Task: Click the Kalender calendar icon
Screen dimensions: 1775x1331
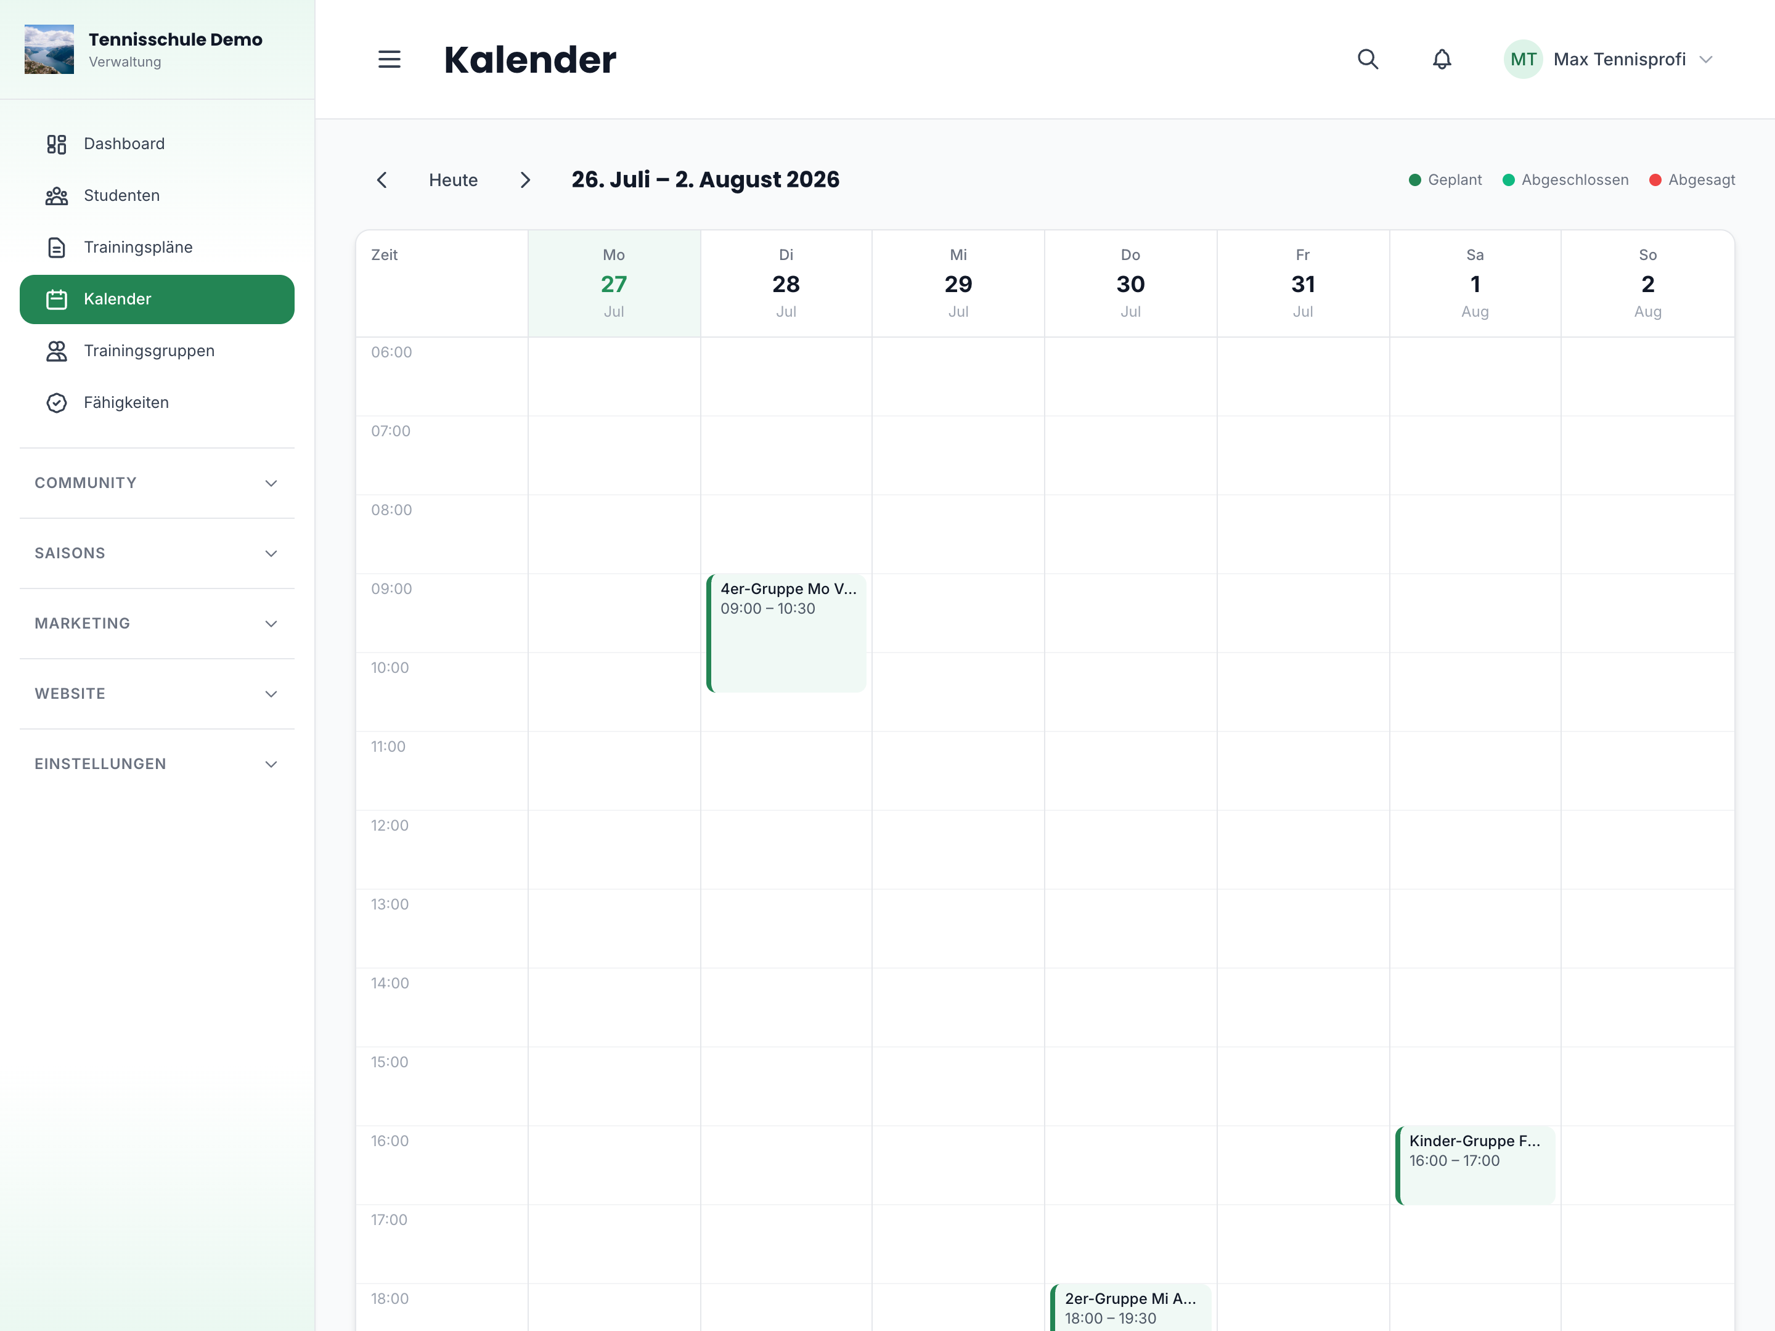Action: [56, 299]
